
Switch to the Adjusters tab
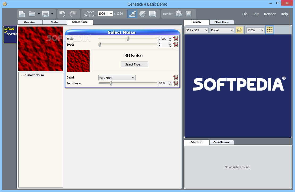196,142
